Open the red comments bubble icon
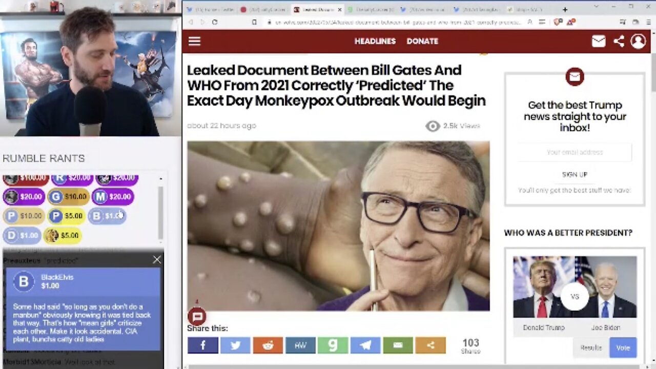 tap(197, 317)
